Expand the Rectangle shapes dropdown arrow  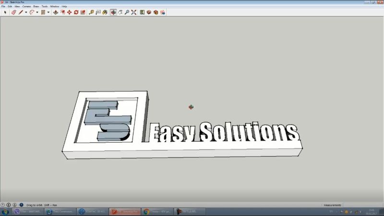(48, 12)
